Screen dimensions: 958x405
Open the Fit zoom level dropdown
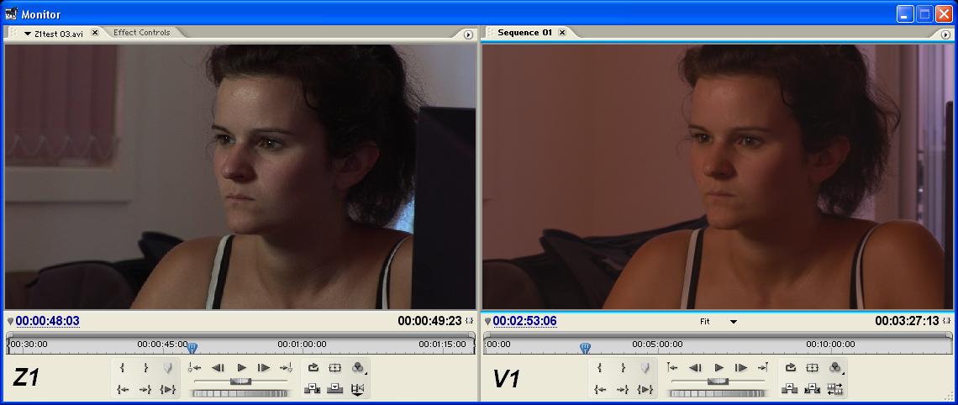pos(732,322)
